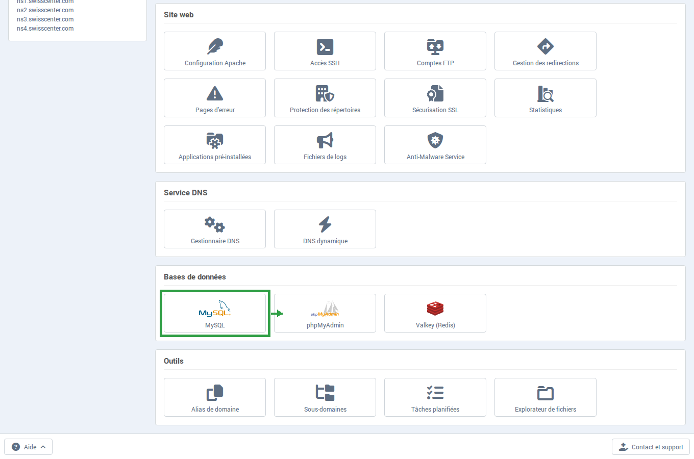Screen dimensions: 694x459
Task: Click the Site web section heading
Action: click(179, 15)
